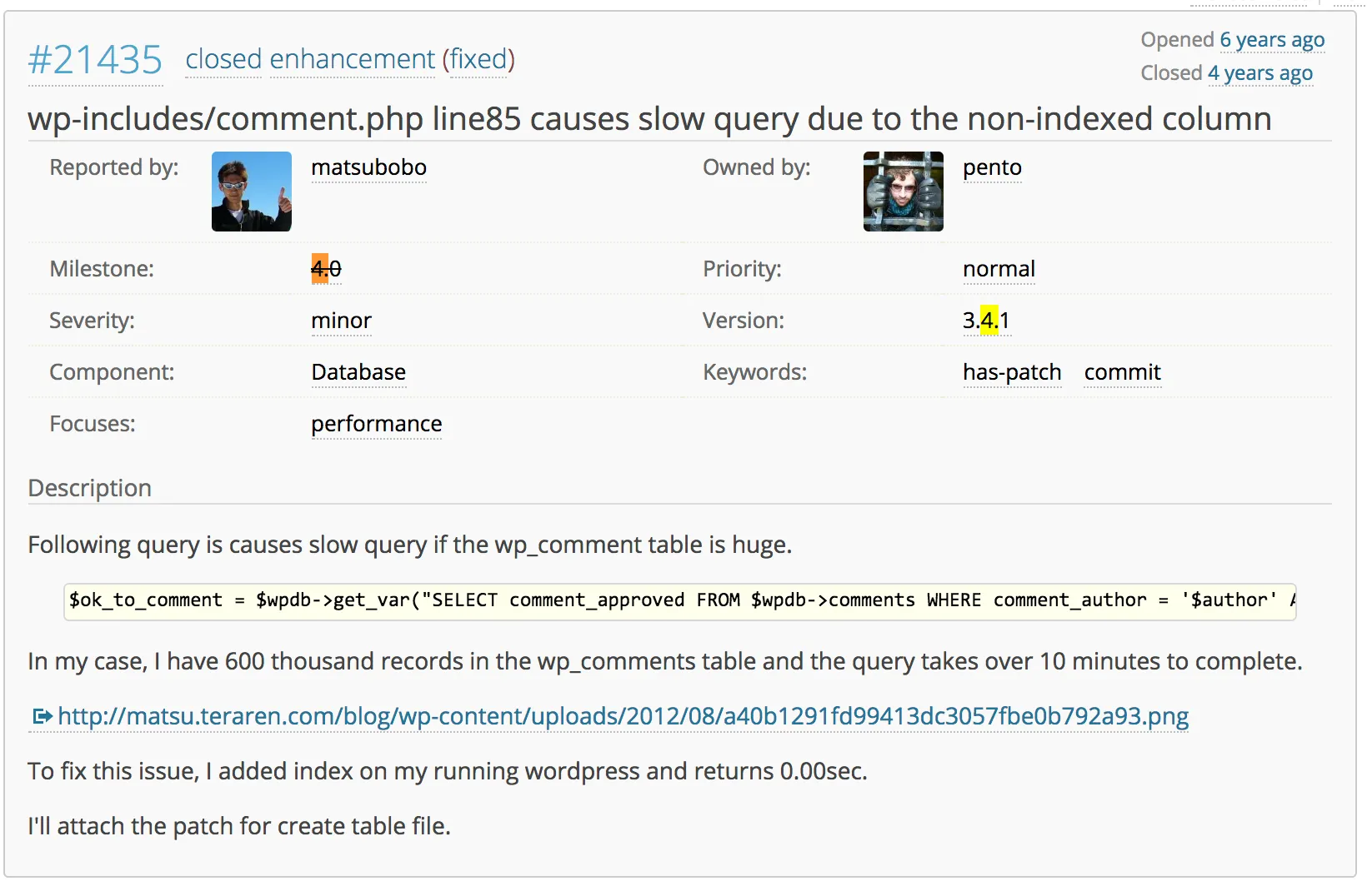
Task: Open the 'Closed 4 years ago' timestamp
Action: click(x=1260, y=73)
